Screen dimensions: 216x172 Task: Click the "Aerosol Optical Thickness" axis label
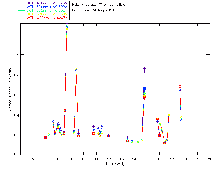pos(10,89)
